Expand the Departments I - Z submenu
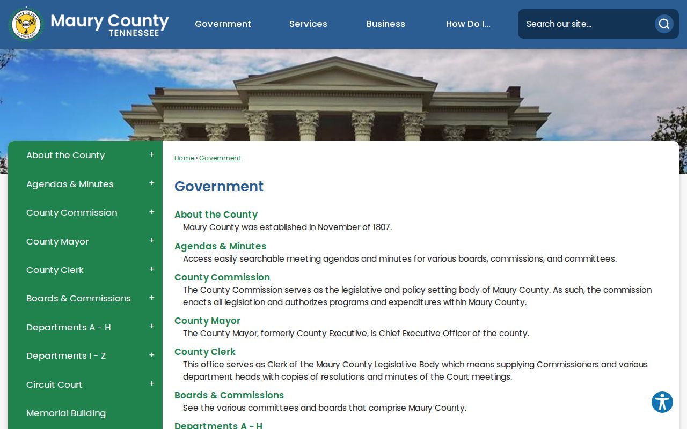The width and height of the screenshot is (687, 429). coord(152,356)
